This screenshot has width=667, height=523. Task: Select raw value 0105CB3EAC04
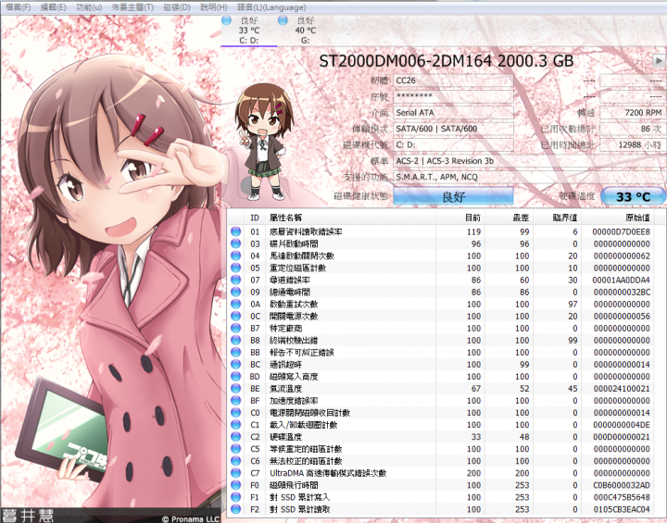click(x=621, y=509)
